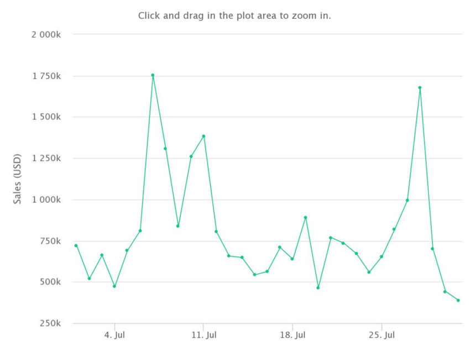Select the July 18 data point above its tick
This screenshot has height=352, width=470.
click(293, 259)
